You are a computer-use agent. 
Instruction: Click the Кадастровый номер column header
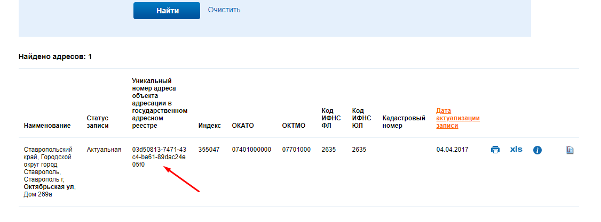(404, 122)
